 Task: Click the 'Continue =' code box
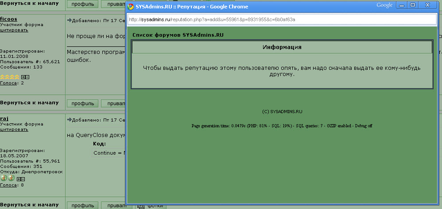tap(109, 153)
